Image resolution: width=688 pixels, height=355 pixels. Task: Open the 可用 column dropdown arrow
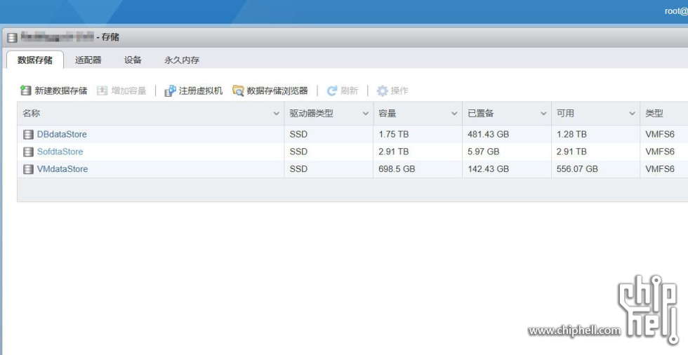click(x=632, y=114)
